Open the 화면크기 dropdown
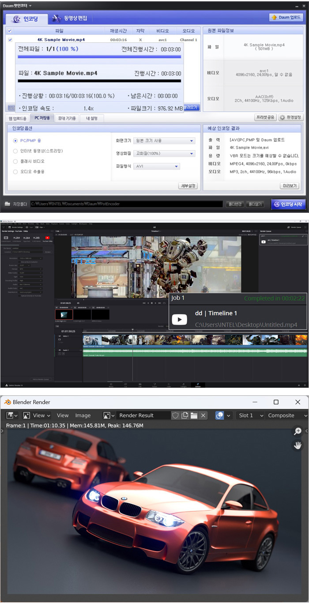 (164, 141)
